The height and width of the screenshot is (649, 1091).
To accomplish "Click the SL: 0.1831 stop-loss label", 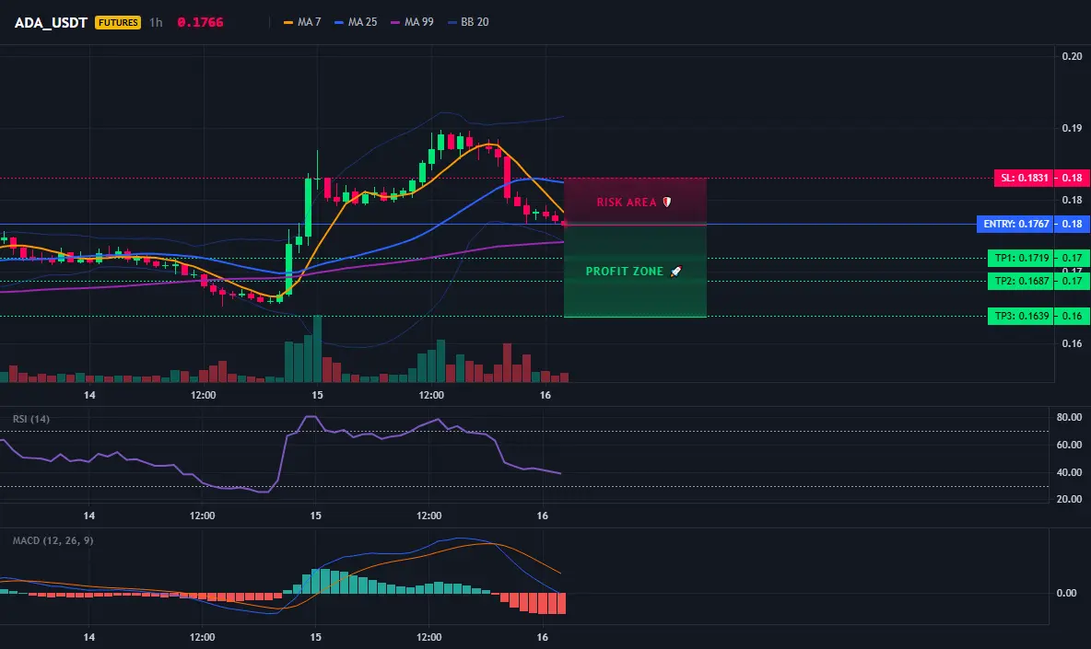I will click(x=1025, y=178).
